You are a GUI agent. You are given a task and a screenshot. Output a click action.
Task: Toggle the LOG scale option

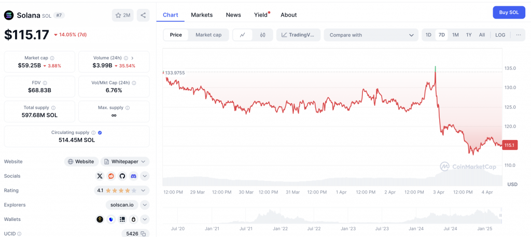(500, 35)
